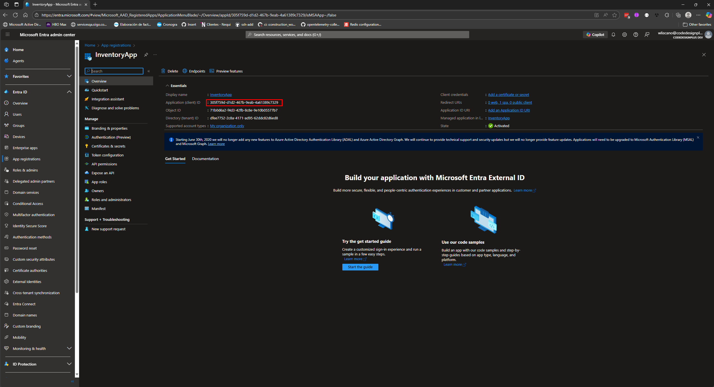
Task: Open the HBO Max bookmark
Action: coord(56,25)
